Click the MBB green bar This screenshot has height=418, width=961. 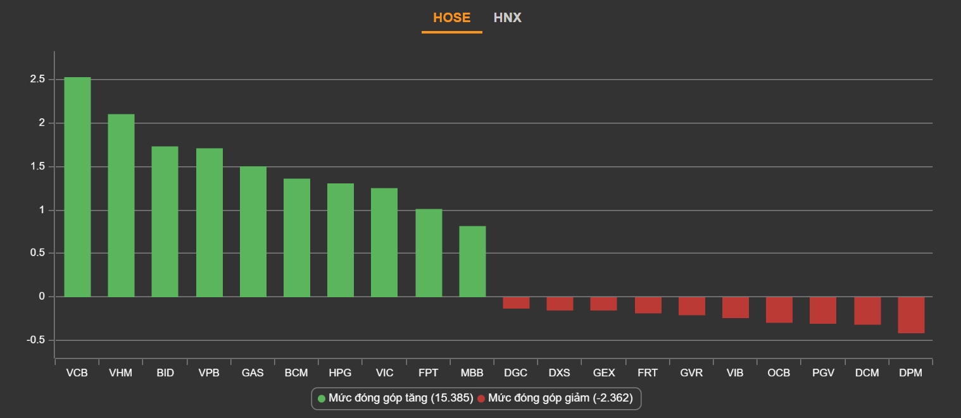[472, 261]
